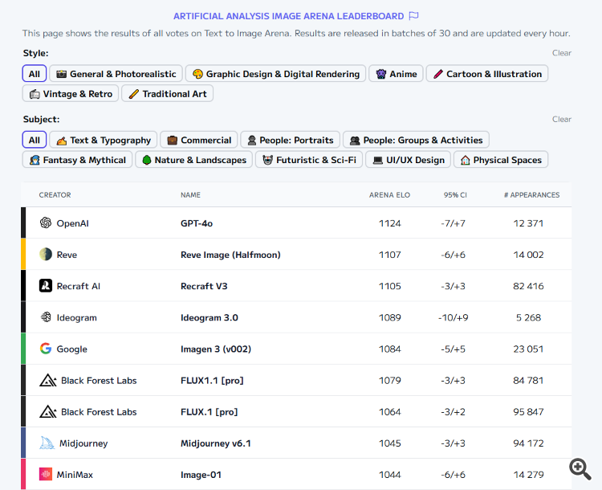Sort by the 95% CI column header

(x=455, y=195)
